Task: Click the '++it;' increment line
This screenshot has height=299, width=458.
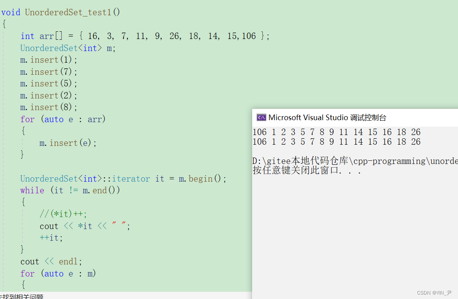Action: (51, 238)
